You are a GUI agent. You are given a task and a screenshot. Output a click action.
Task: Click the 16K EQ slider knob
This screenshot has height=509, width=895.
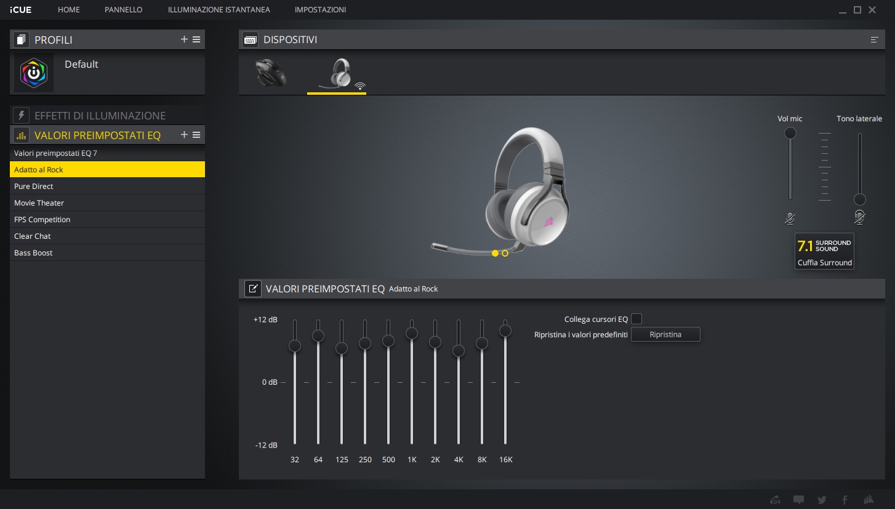pyautogui.click(x=505, y=331)
